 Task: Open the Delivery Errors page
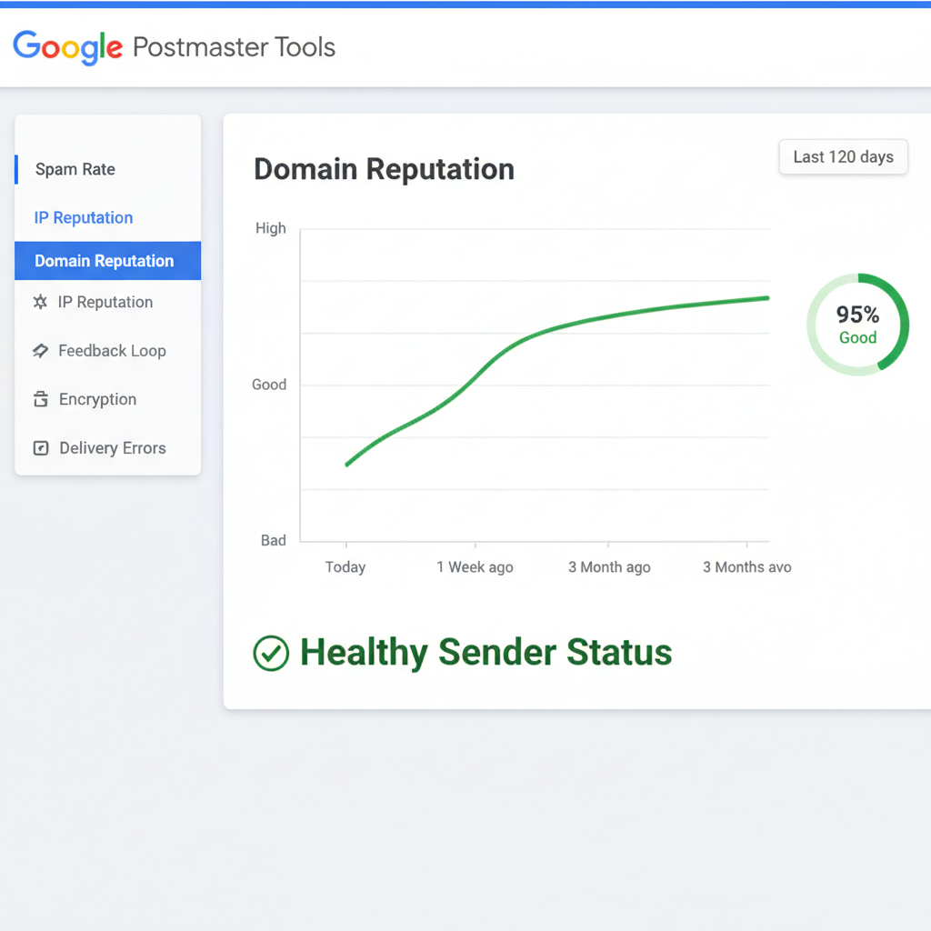tap(112, 447)
